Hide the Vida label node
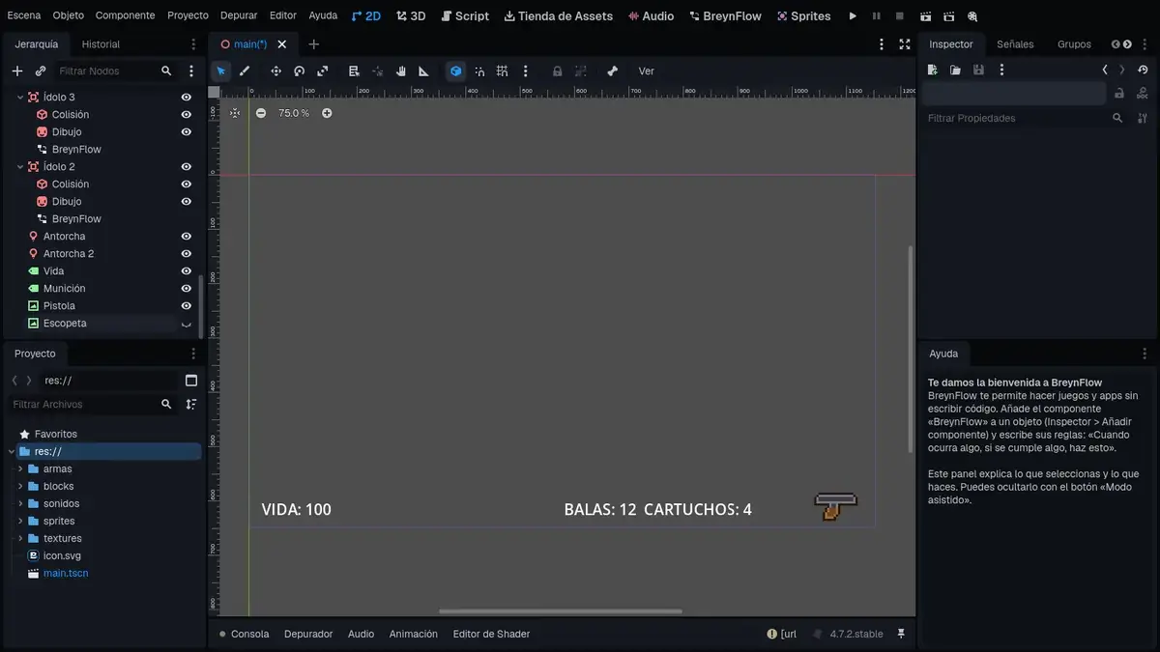Image resolution: width=1160 pixels, height=652 pixels. pos(187,270)
